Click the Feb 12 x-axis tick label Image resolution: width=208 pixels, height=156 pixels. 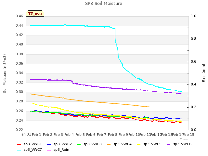[x=156, y=135]
